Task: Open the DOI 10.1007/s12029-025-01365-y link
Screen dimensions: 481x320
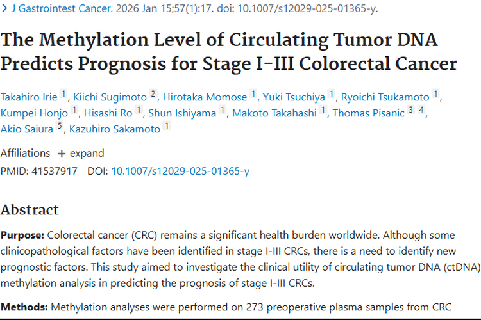Action: 180,172
